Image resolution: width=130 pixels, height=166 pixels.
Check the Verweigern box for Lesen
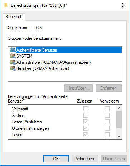point(107,135)
